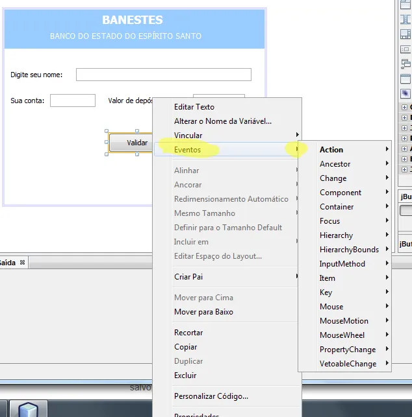Expand the Component events submenu
The width and height of the screenshot is (412, 417).
[x=344, y=193]
